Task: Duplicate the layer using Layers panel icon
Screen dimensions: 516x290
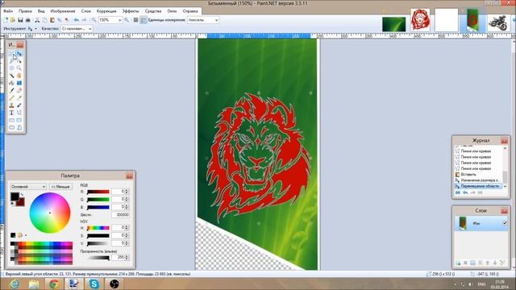Action: [x=473, y=263]
